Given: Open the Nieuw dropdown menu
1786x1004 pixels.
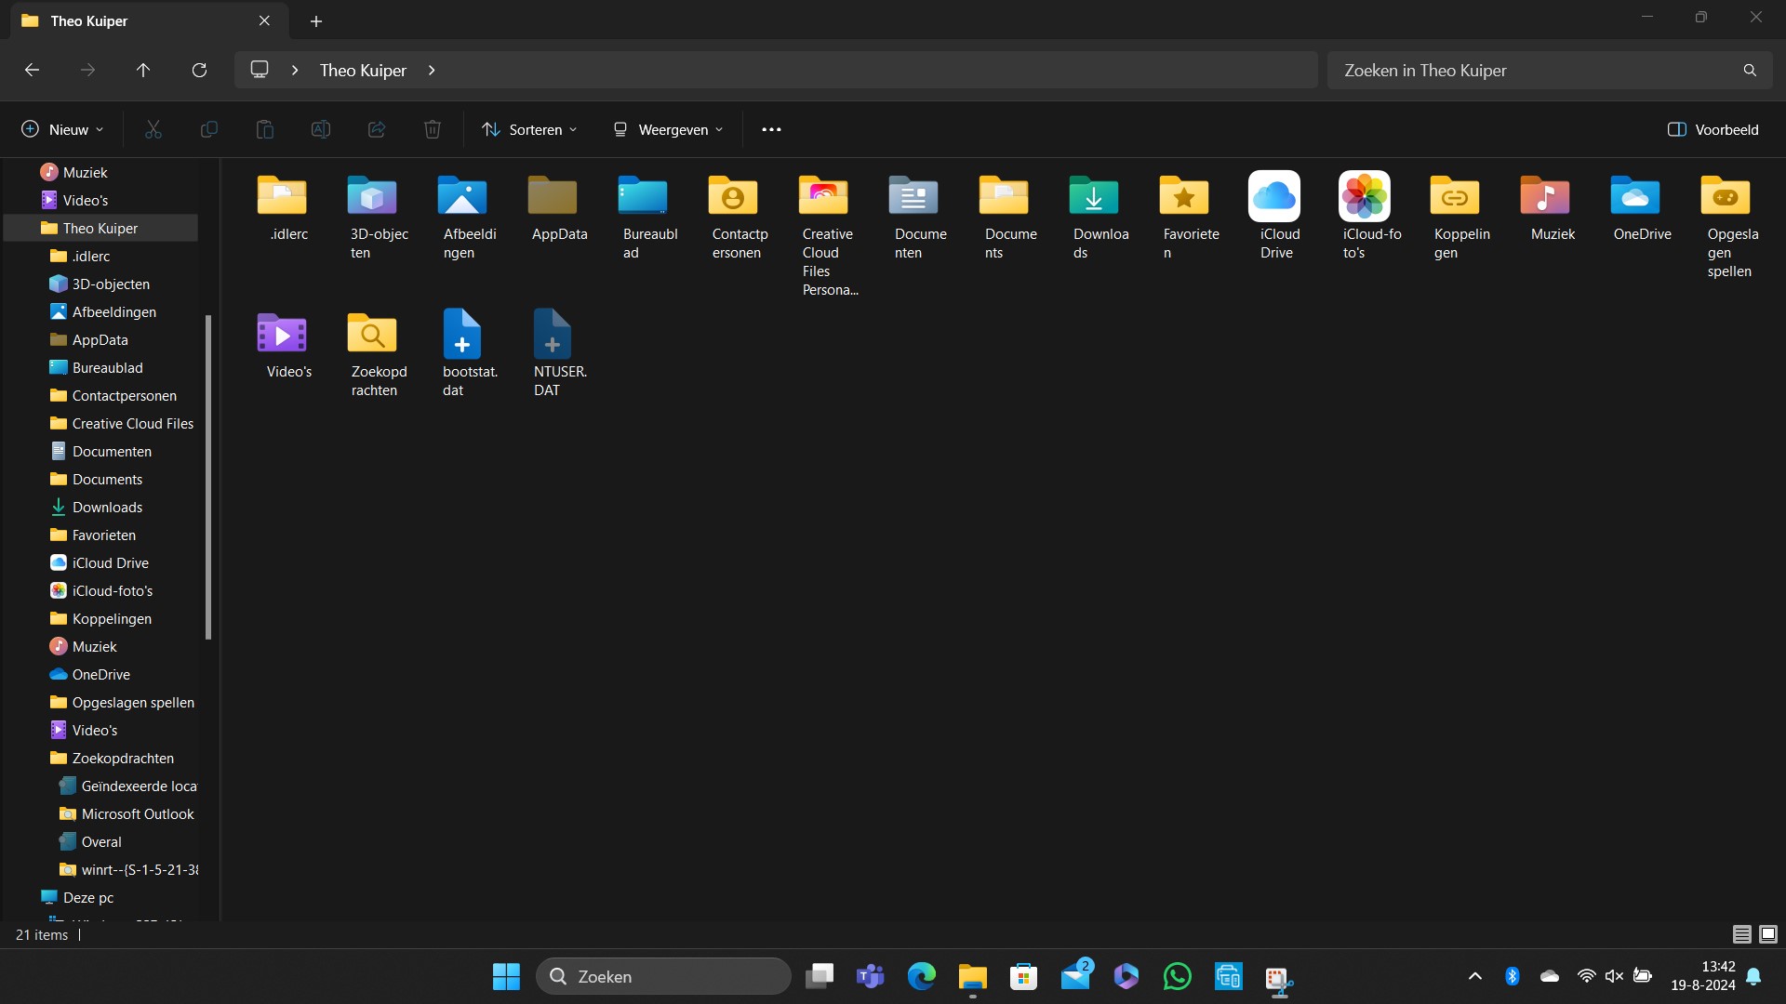Looking at the screenshot, I should (62, 129).
